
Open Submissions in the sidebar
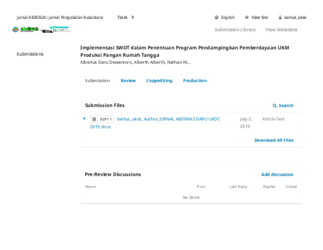(30, 54)
